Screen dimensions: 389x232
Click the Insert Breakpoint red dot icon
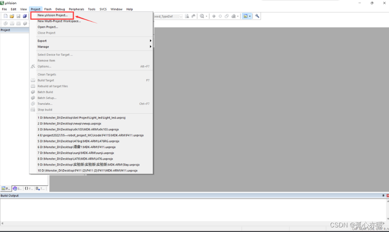point(214,16)
